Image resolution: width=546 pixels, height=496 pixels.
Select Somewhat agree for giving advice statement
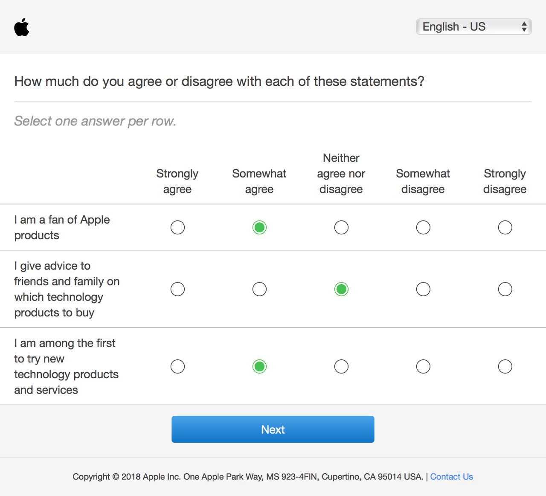coord(259,289)
